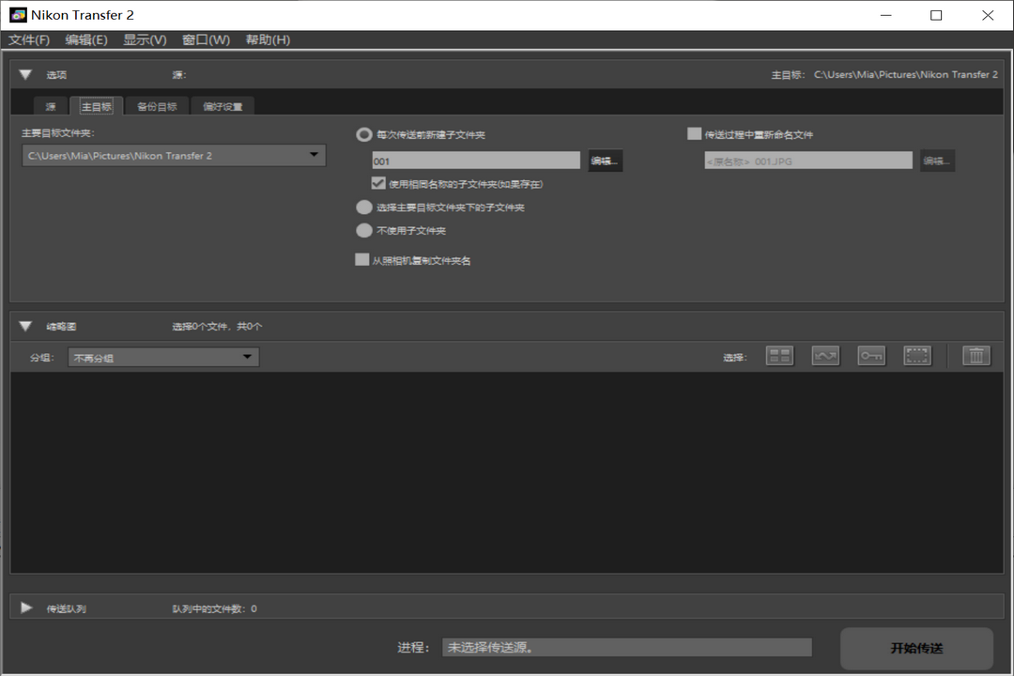Select 每次传送前新建子文件夹 radio button

(364, 135)
